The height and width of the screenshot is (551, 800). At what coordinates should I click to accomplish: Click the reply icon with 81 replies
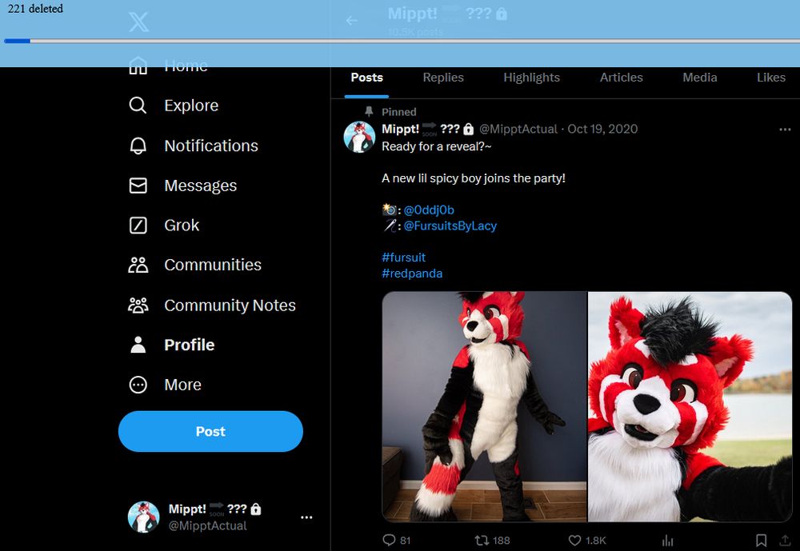coord(390,540)
